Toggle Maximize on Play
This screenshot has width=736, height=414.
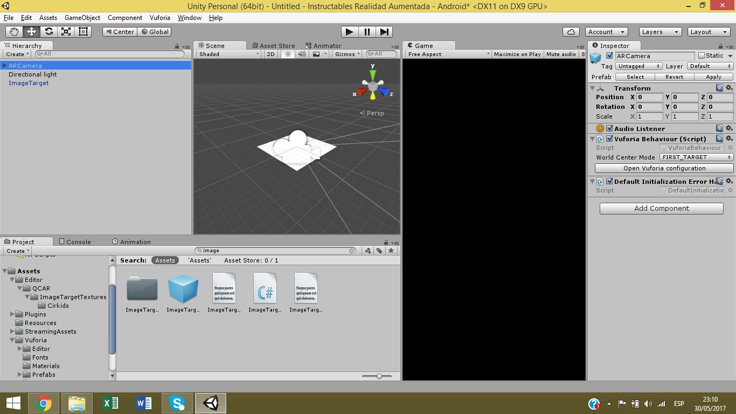coord(517,54)
